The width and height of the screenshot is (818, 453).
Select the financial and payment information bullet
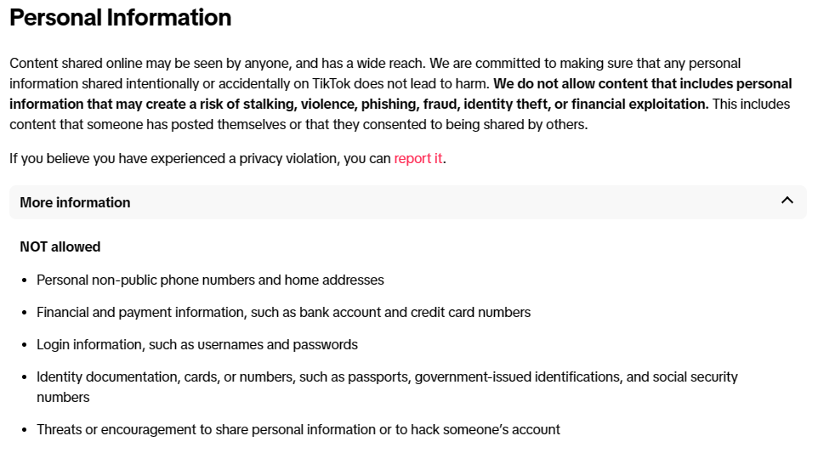pyautogui.click(x=283, y=312)
